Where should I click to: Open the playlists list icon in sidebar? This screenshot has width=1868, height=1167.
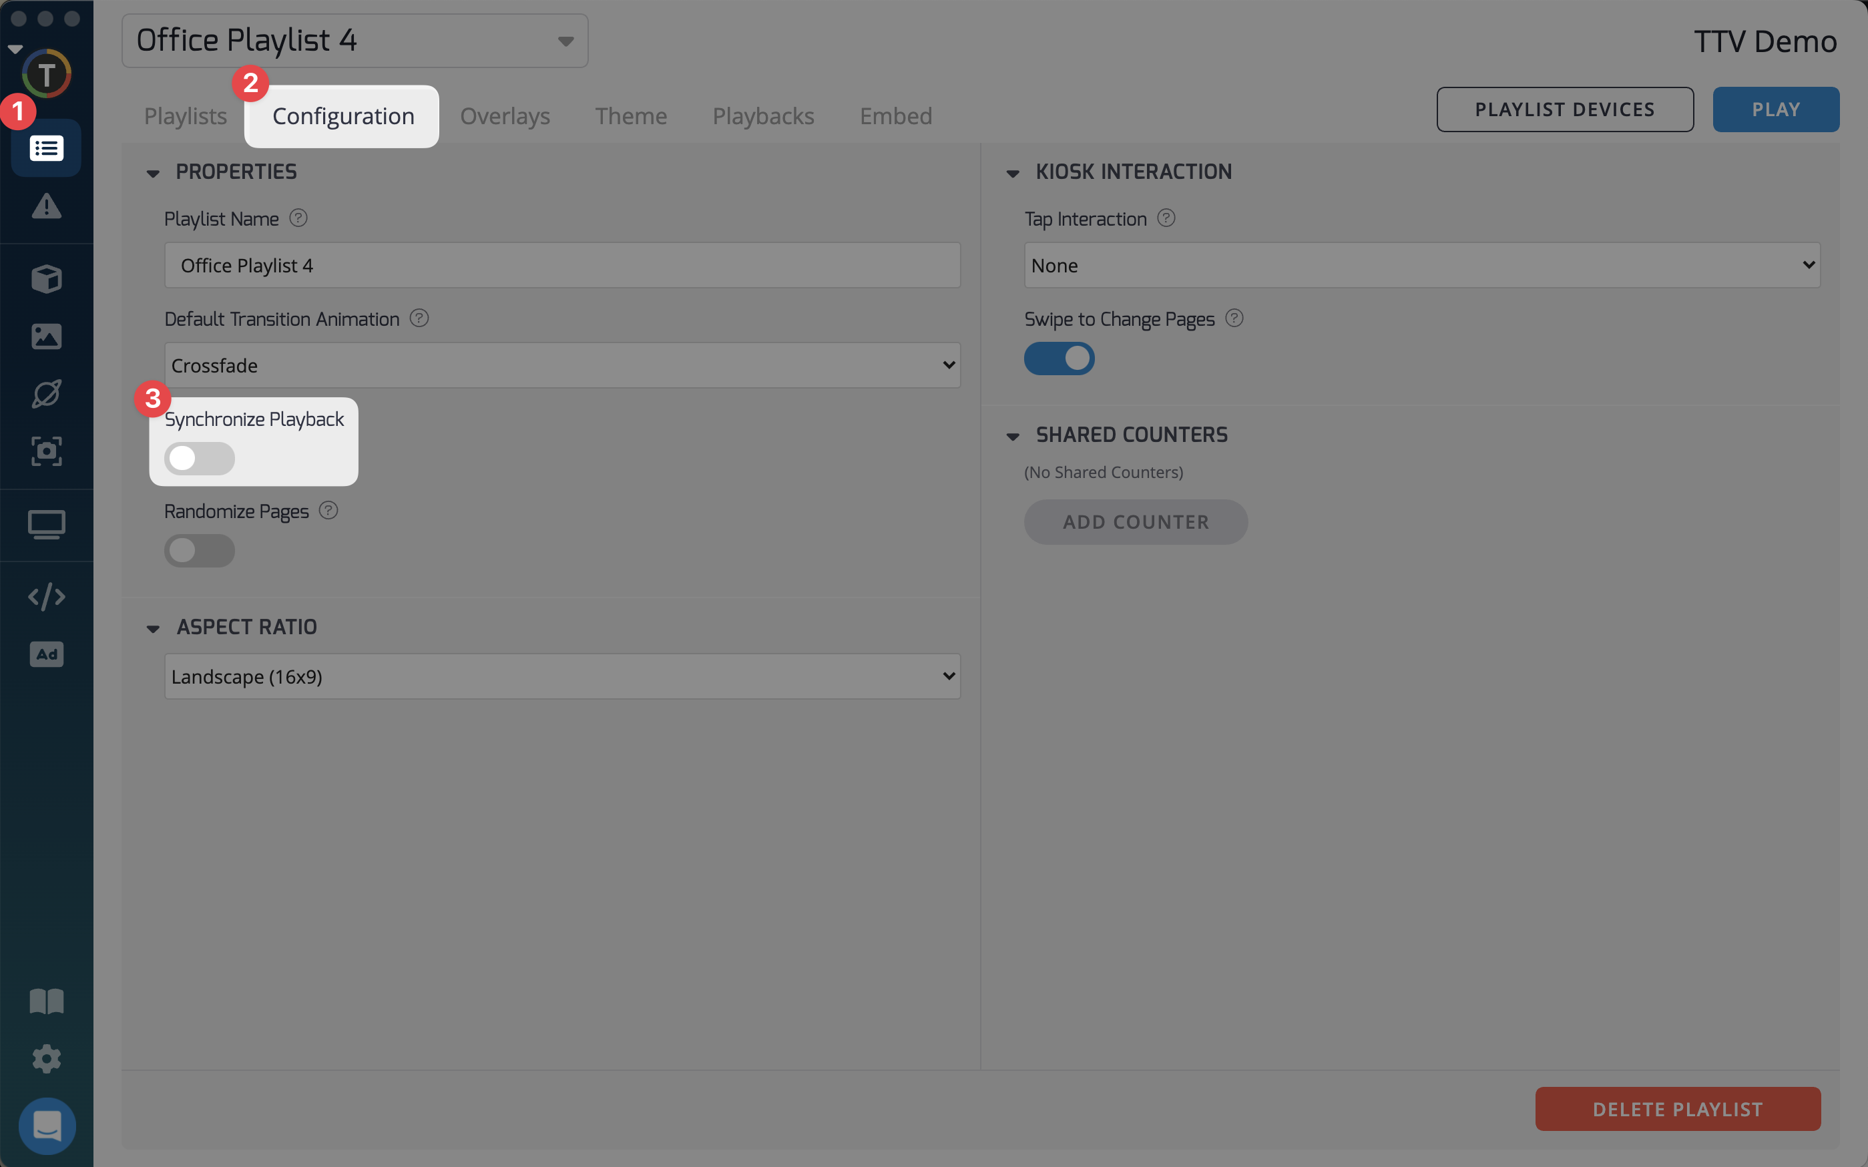tap(46, 148)
